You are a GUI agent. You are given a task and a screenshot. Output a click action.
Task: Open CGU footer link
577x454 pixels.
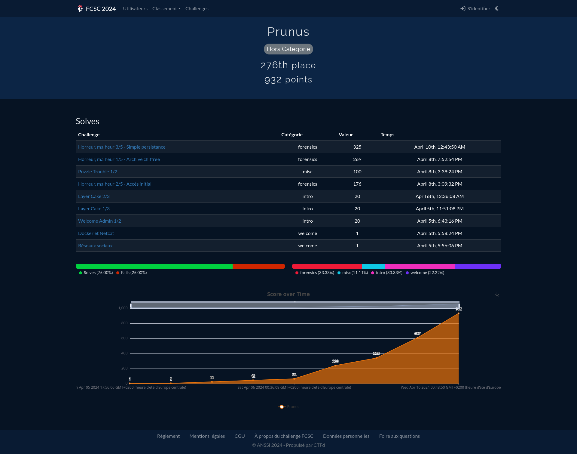pos(240,436)
